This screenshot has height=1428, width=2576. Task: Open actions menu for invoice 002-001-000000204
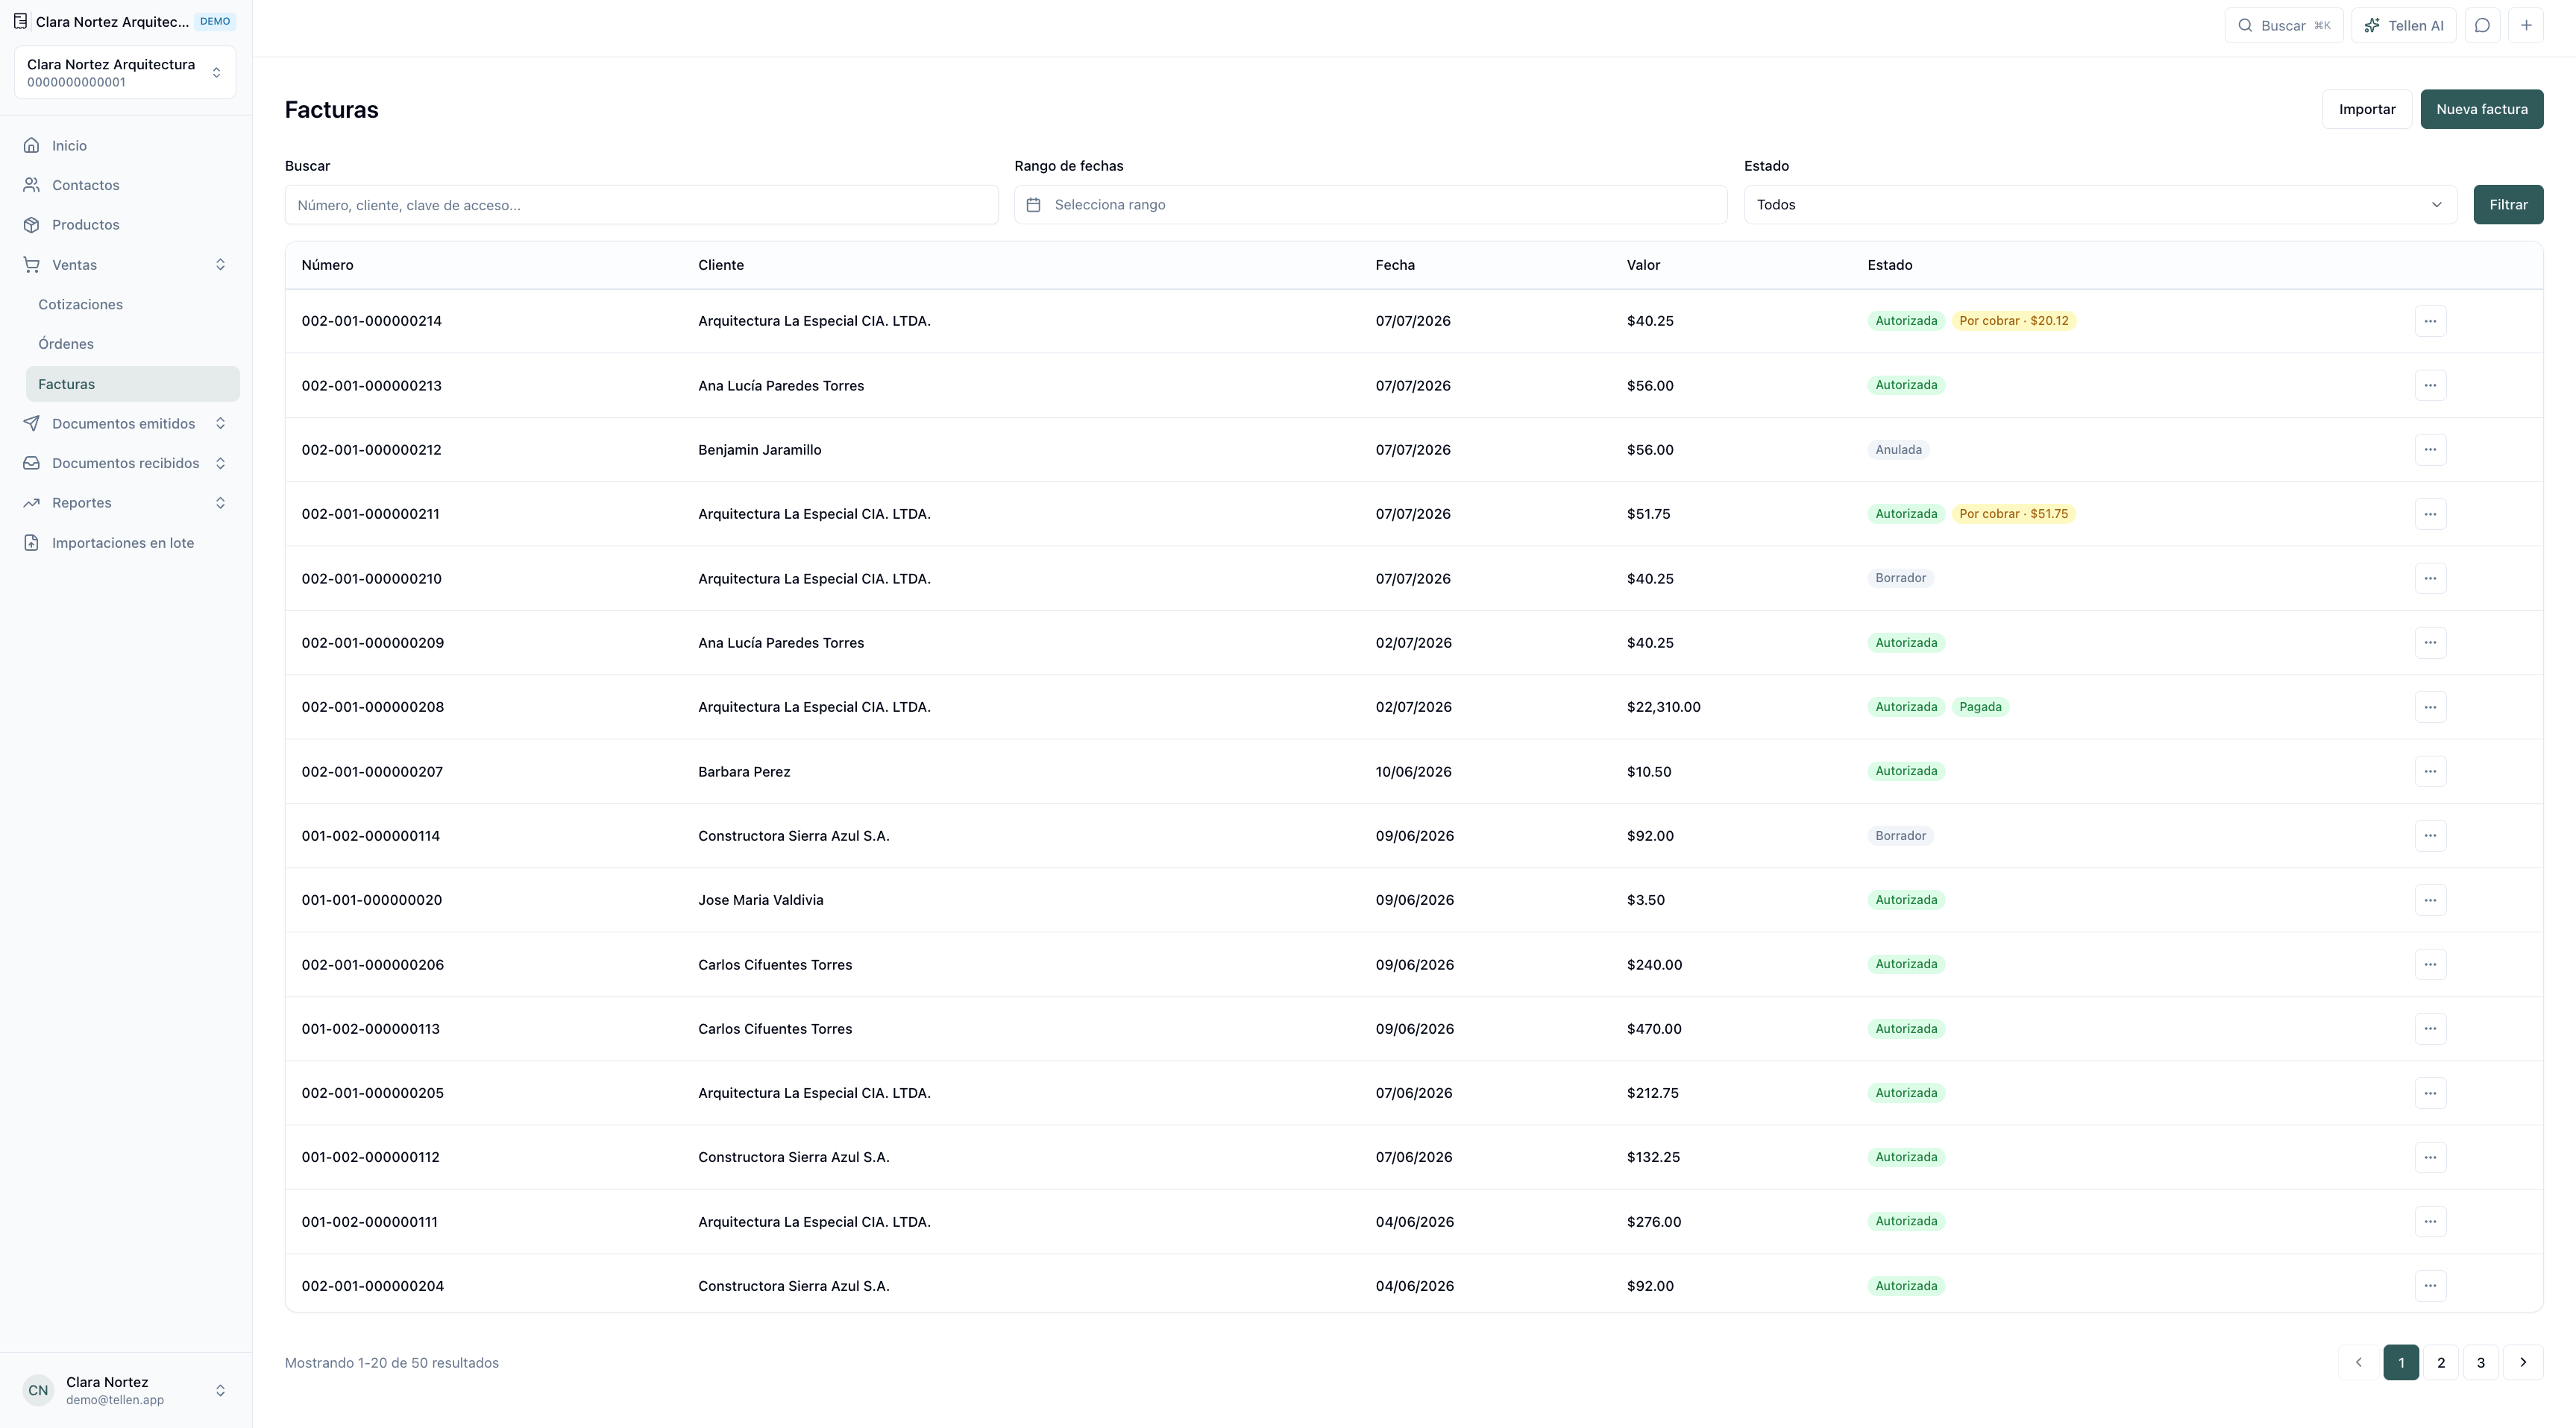point(2430,1286)
